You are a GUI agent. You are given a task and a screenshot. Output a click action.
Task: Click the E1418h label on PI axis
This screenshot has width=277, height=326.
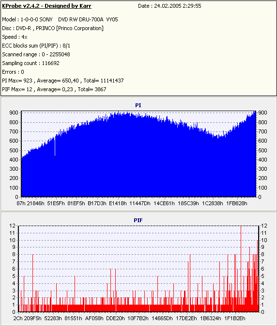[x=118, y=203]
